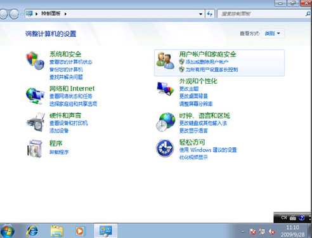This screenshot has width=312, height=238.
Task: Open the 系统和安全 category link
Action: [x=65, y=54]
